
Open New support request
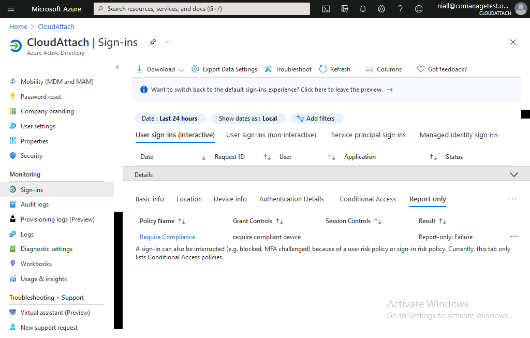(x=49, y=328)
